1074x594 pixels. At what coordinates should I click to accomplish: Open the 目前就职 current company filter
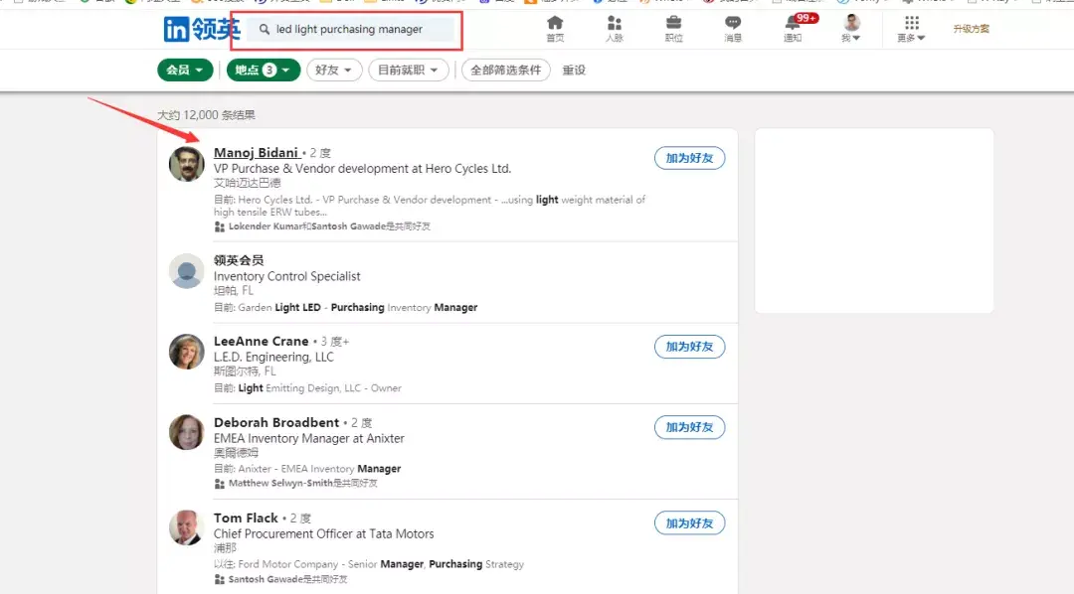click(409, 70)
